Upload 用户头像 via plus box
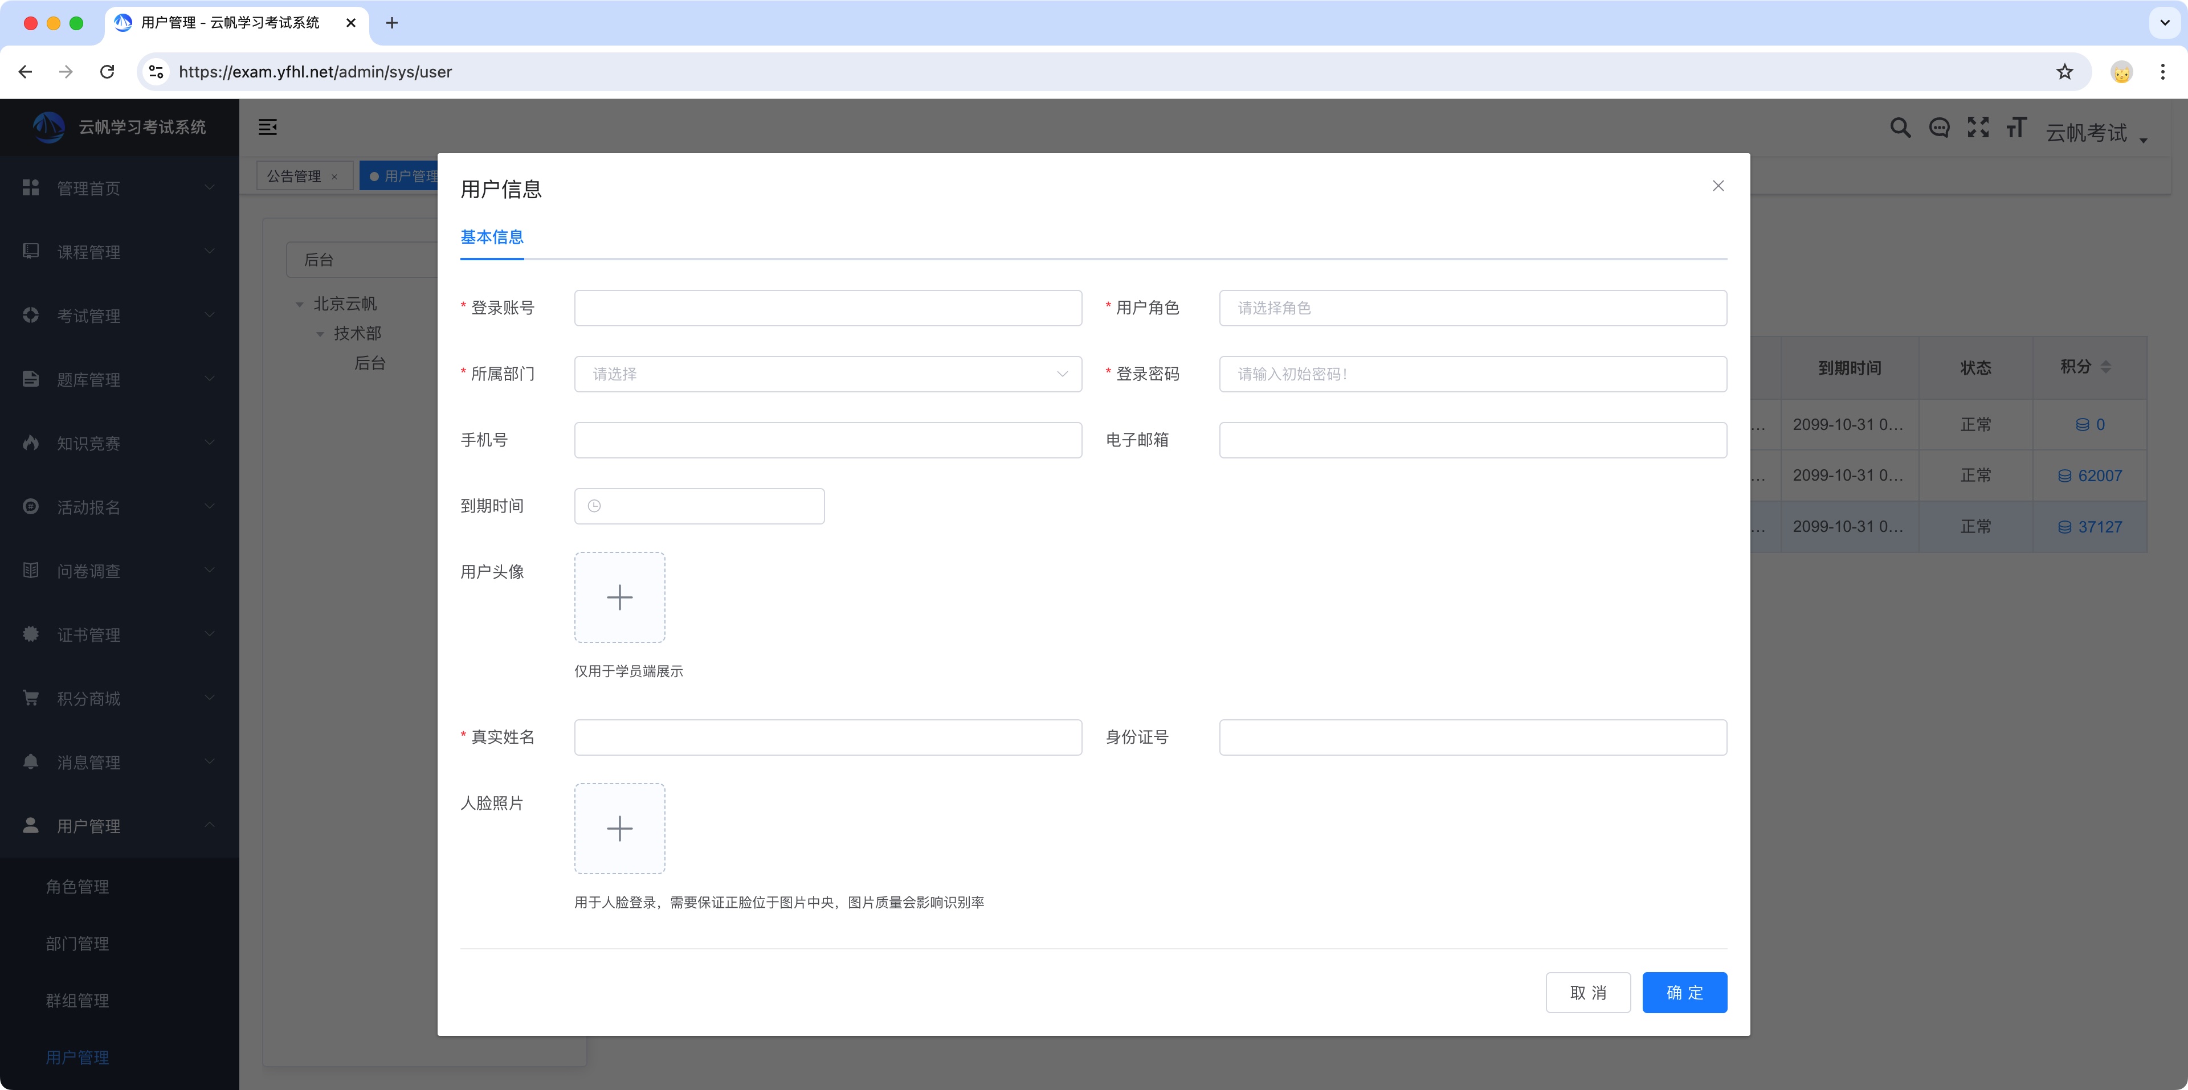2188x1090 pixels. coord(620,597)
